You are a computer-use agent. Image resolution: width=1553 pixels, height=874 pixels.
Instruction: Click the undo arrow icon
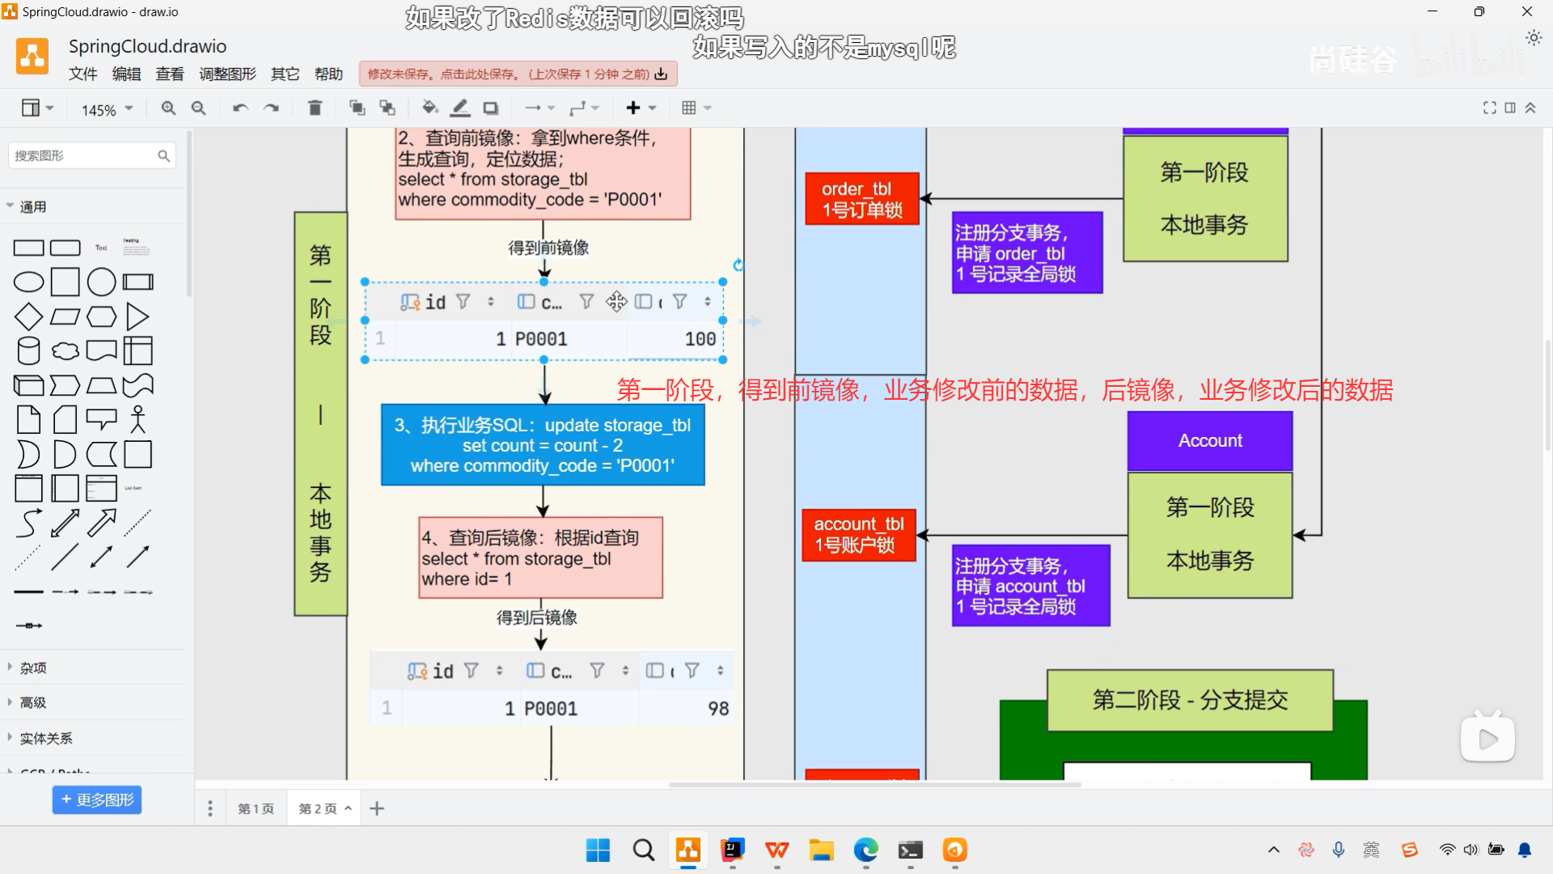[240, 108]
